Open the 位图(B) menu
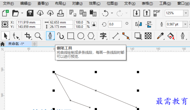The image size is (190, 110). click(112, 4)
